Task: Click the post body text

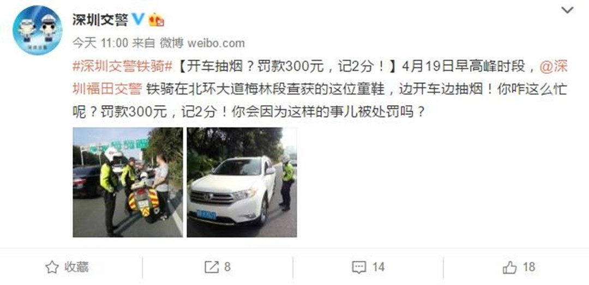Action: [x=319, y=89]
